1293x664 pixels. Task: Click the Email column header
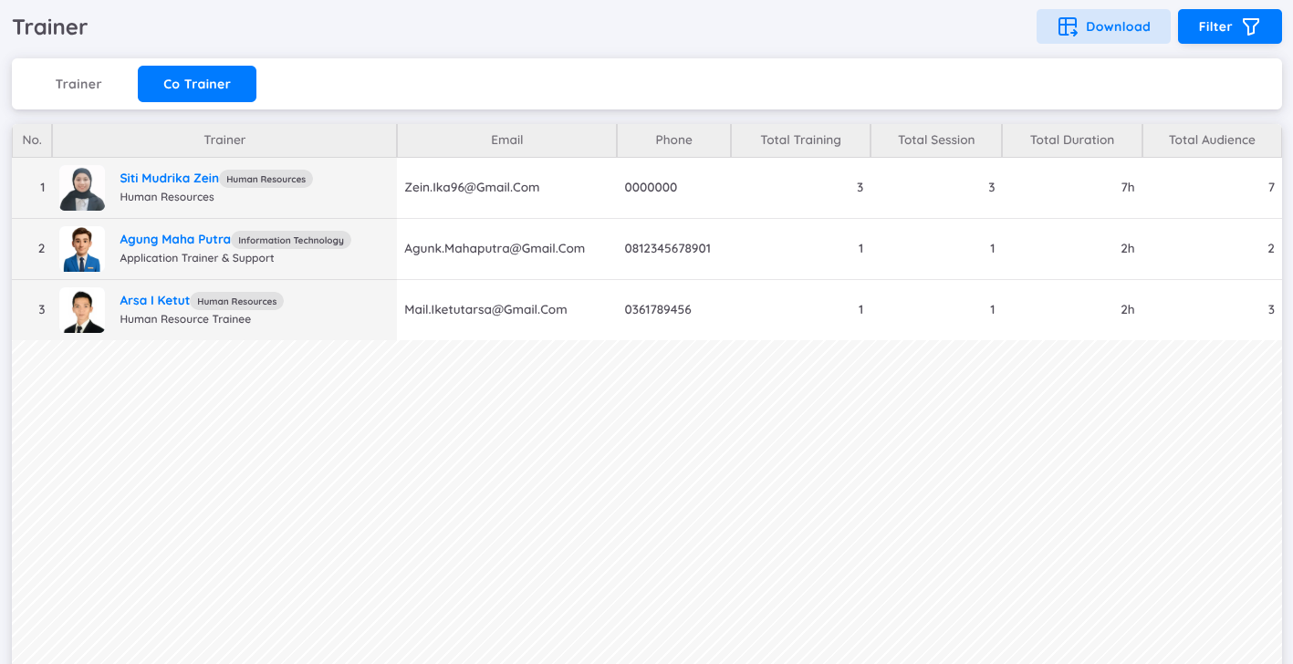click(506, 140)
